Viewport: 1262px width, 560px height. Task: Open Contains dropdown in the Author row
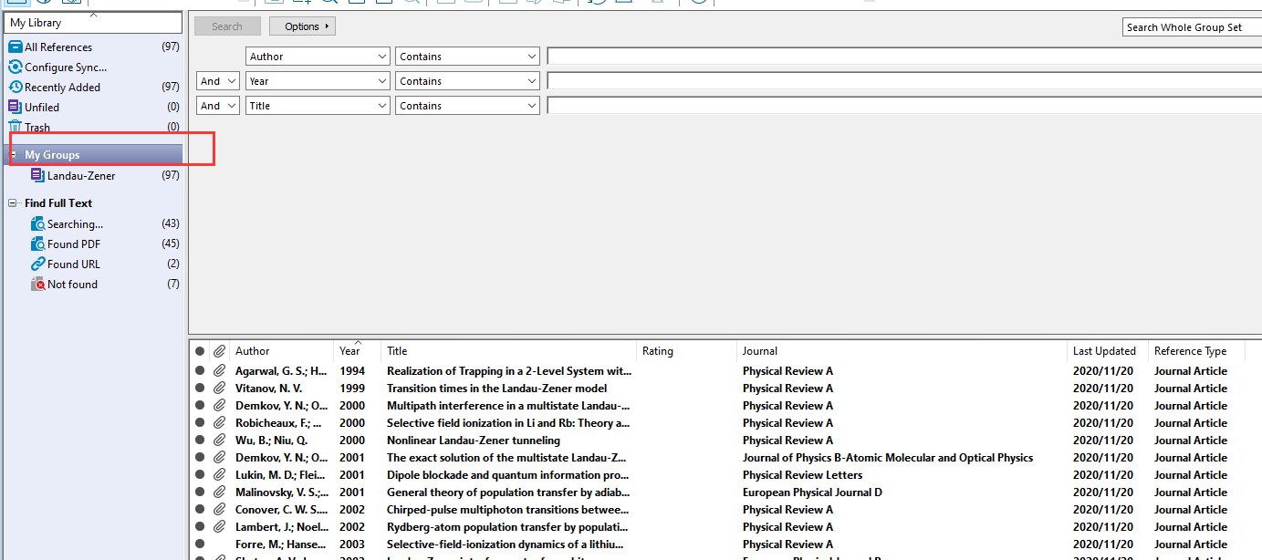pyautogui.click(x=468, y=57)
